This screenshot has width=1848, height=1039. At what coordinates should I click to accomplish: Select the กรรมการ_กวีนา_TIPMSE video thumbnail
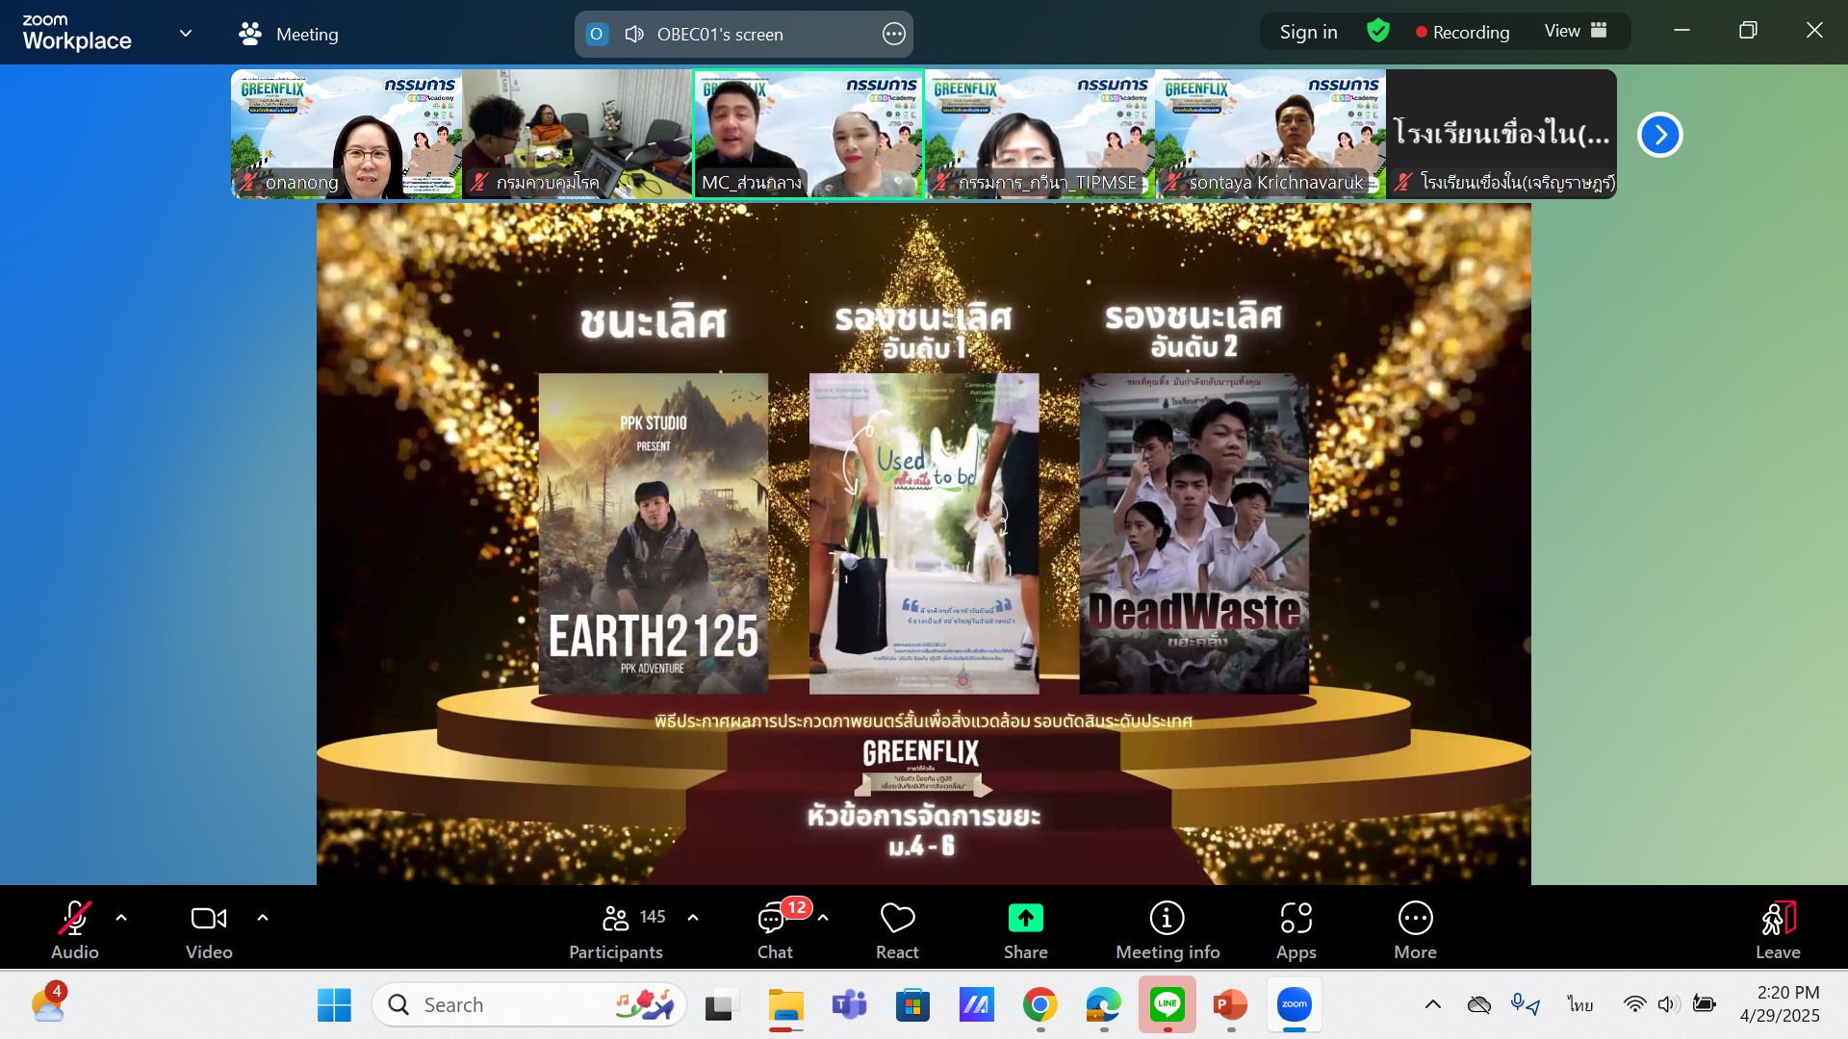1039,134
